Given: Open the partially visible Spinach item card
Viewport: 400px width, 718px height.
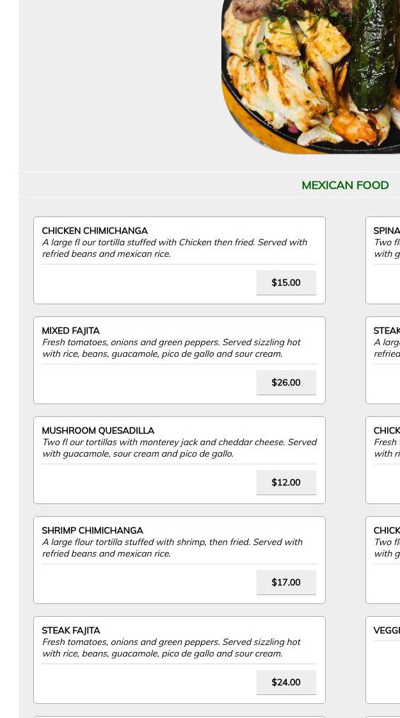Looking at the screenshot, I should (384, 260).
